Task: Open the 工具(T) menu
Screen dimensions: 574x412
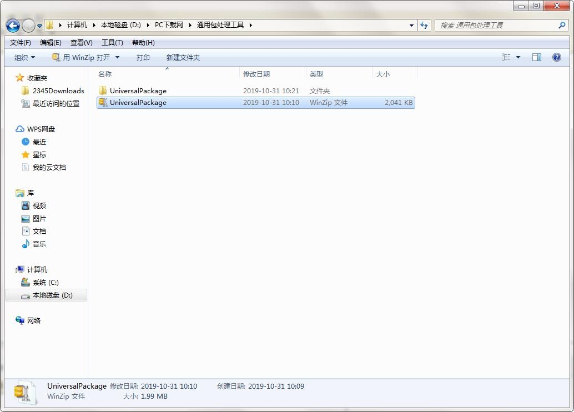Action: tap(112, 43)
